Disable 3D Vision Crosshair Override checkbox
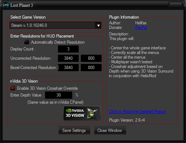The image size is (186, 143). 13,88
